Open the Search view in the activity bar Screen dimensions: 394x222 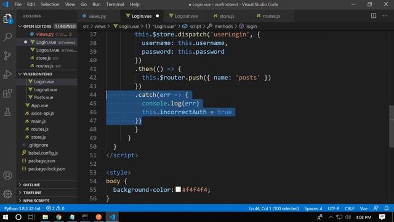tap(7, 37)
